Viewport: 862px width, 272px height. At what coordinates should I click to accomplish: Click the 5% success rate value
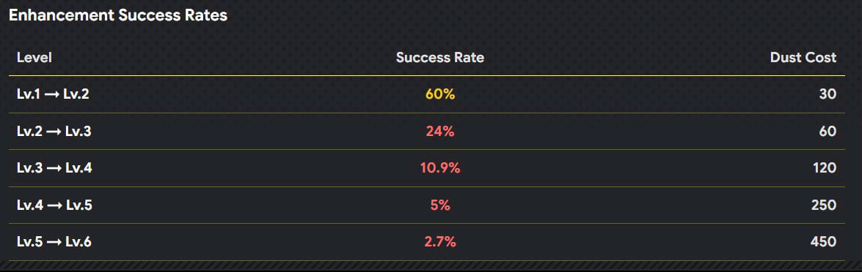click(x=439, y=205)
